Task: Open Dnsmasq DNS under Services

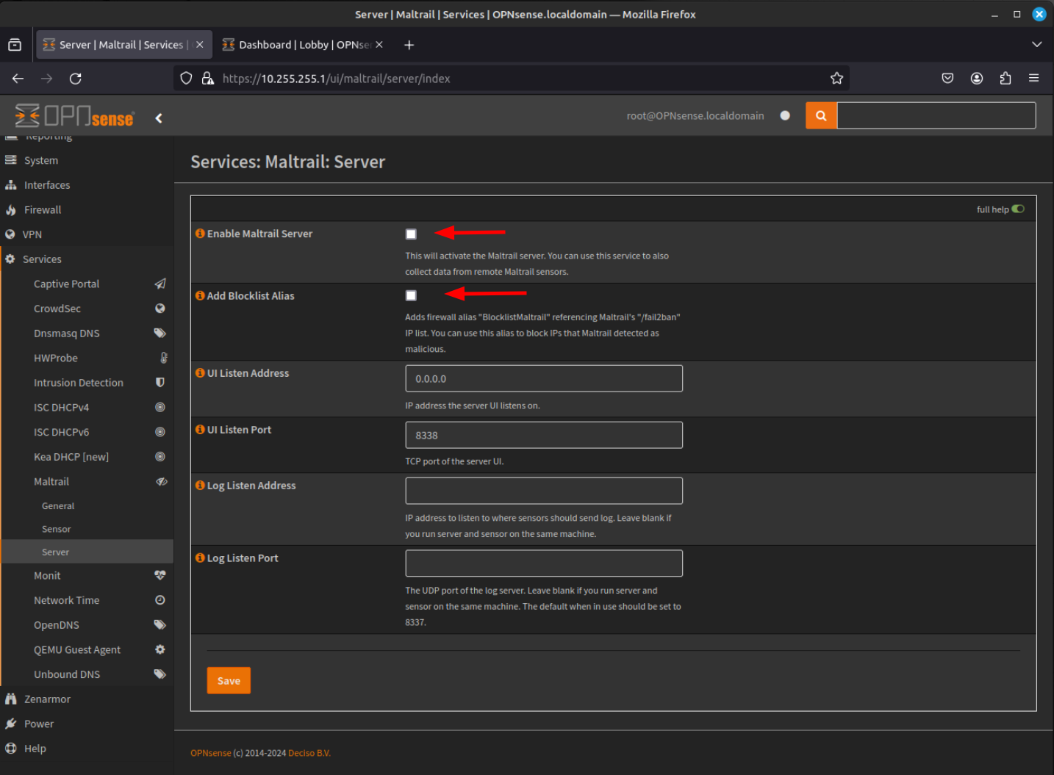Action: [87, 334]
